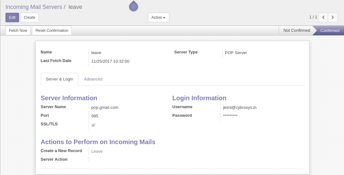Click the Edit button
Viewport: 344px width, 175px height.
point(12,17)
